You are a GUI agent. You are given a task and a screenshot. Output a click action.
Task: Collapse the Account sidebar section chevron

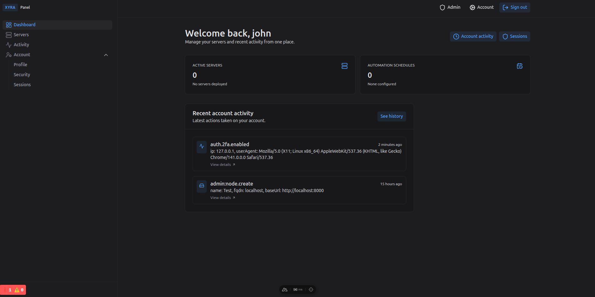(106, 55)
